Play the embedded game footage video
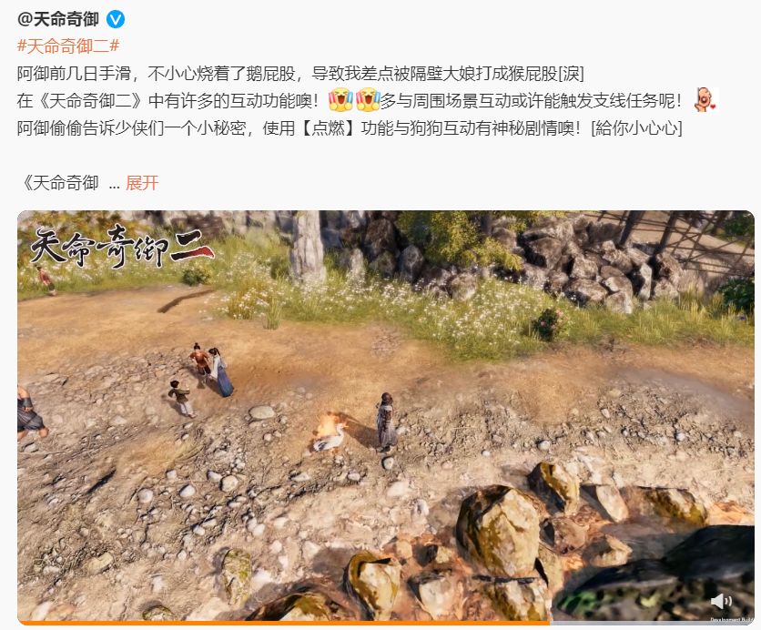The image size is (761, 630). pos(386,417)
